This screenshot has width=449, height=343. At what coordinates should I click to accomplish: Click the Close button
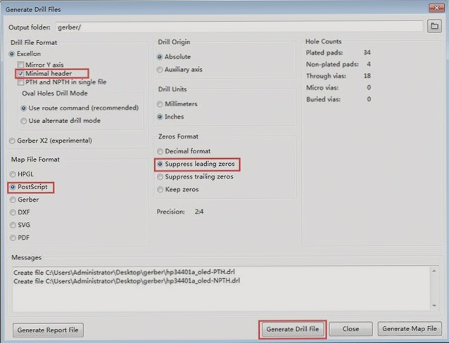coord(350,329)
